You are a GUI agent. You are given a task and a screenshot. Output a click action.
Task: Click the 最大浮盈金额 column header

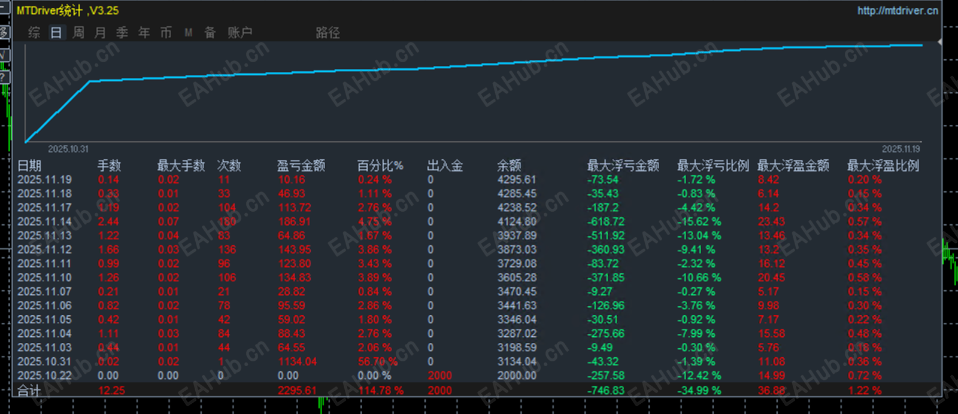coord(793,166)
